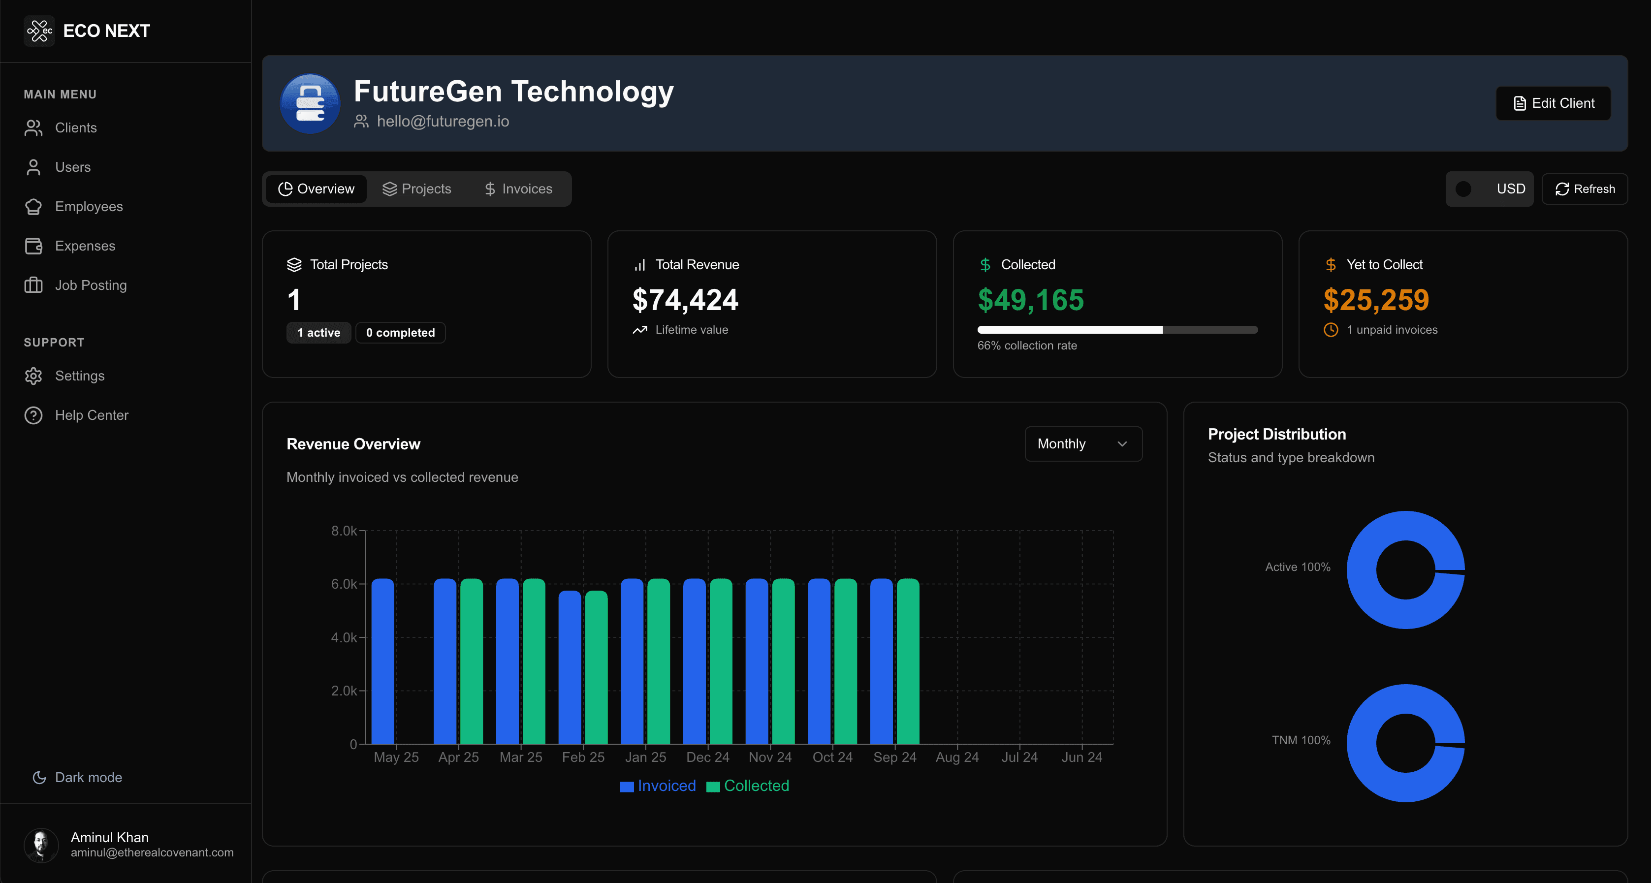The width and height of the screenshot is (1651, 883).
Task: Open the Monthly period dropdown
Action: tap(1083, 444)
